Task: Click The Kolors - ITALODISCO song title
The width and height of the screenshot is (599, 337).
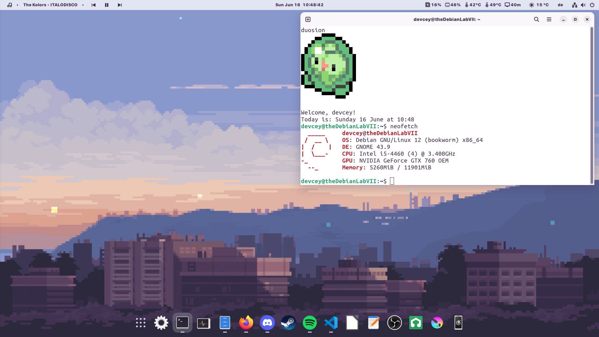Action: tap(50, 5)
